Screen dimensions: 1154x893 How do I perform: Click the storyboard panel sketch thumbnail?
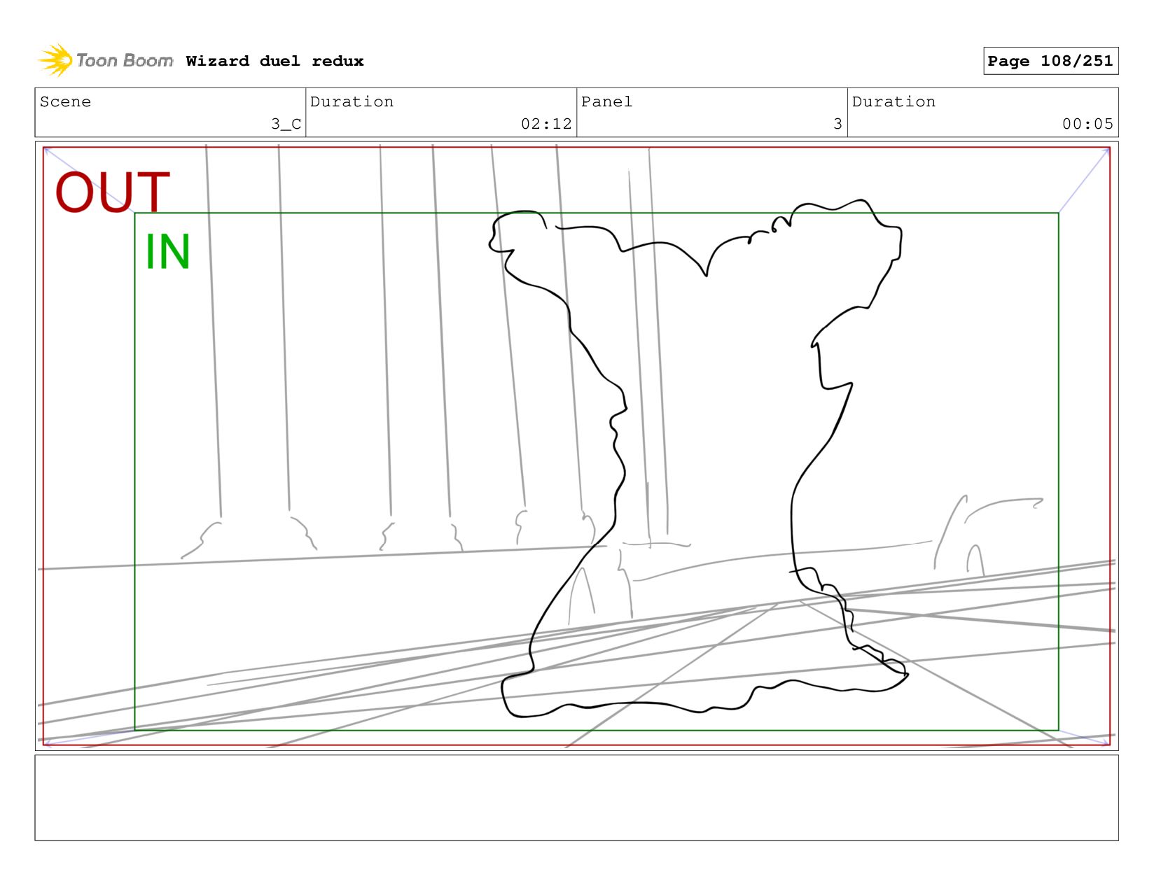click(x=576, y=446)
